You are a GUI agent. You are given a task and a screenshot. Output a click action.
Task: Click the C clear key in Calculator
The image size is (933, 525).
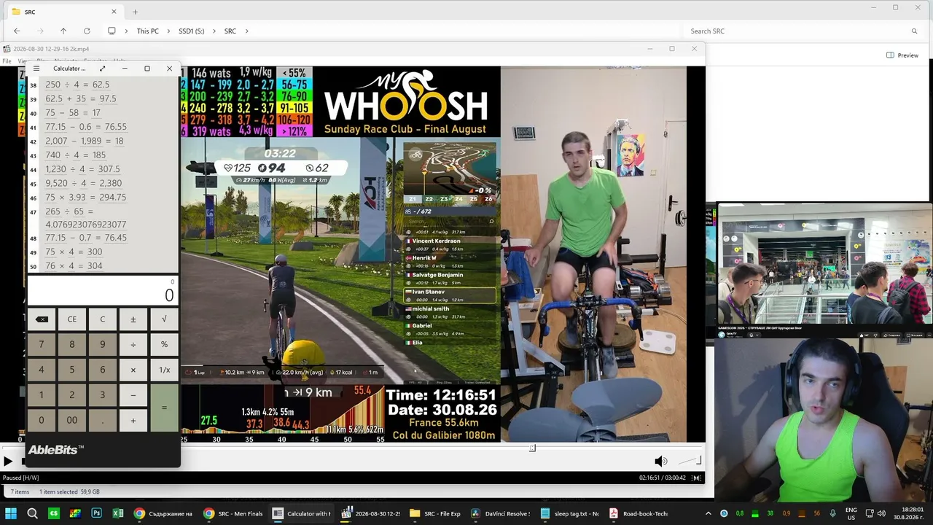[x=103, y=319]
